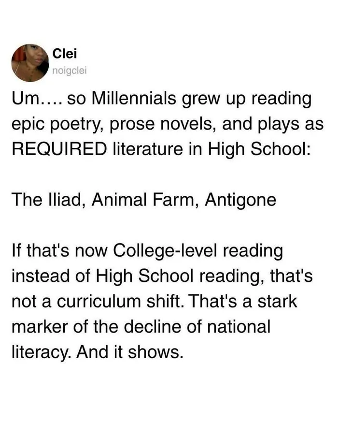
Task: Click the word instead in the last paragraph
Action: pyautogui.click(x=41, y=276)
